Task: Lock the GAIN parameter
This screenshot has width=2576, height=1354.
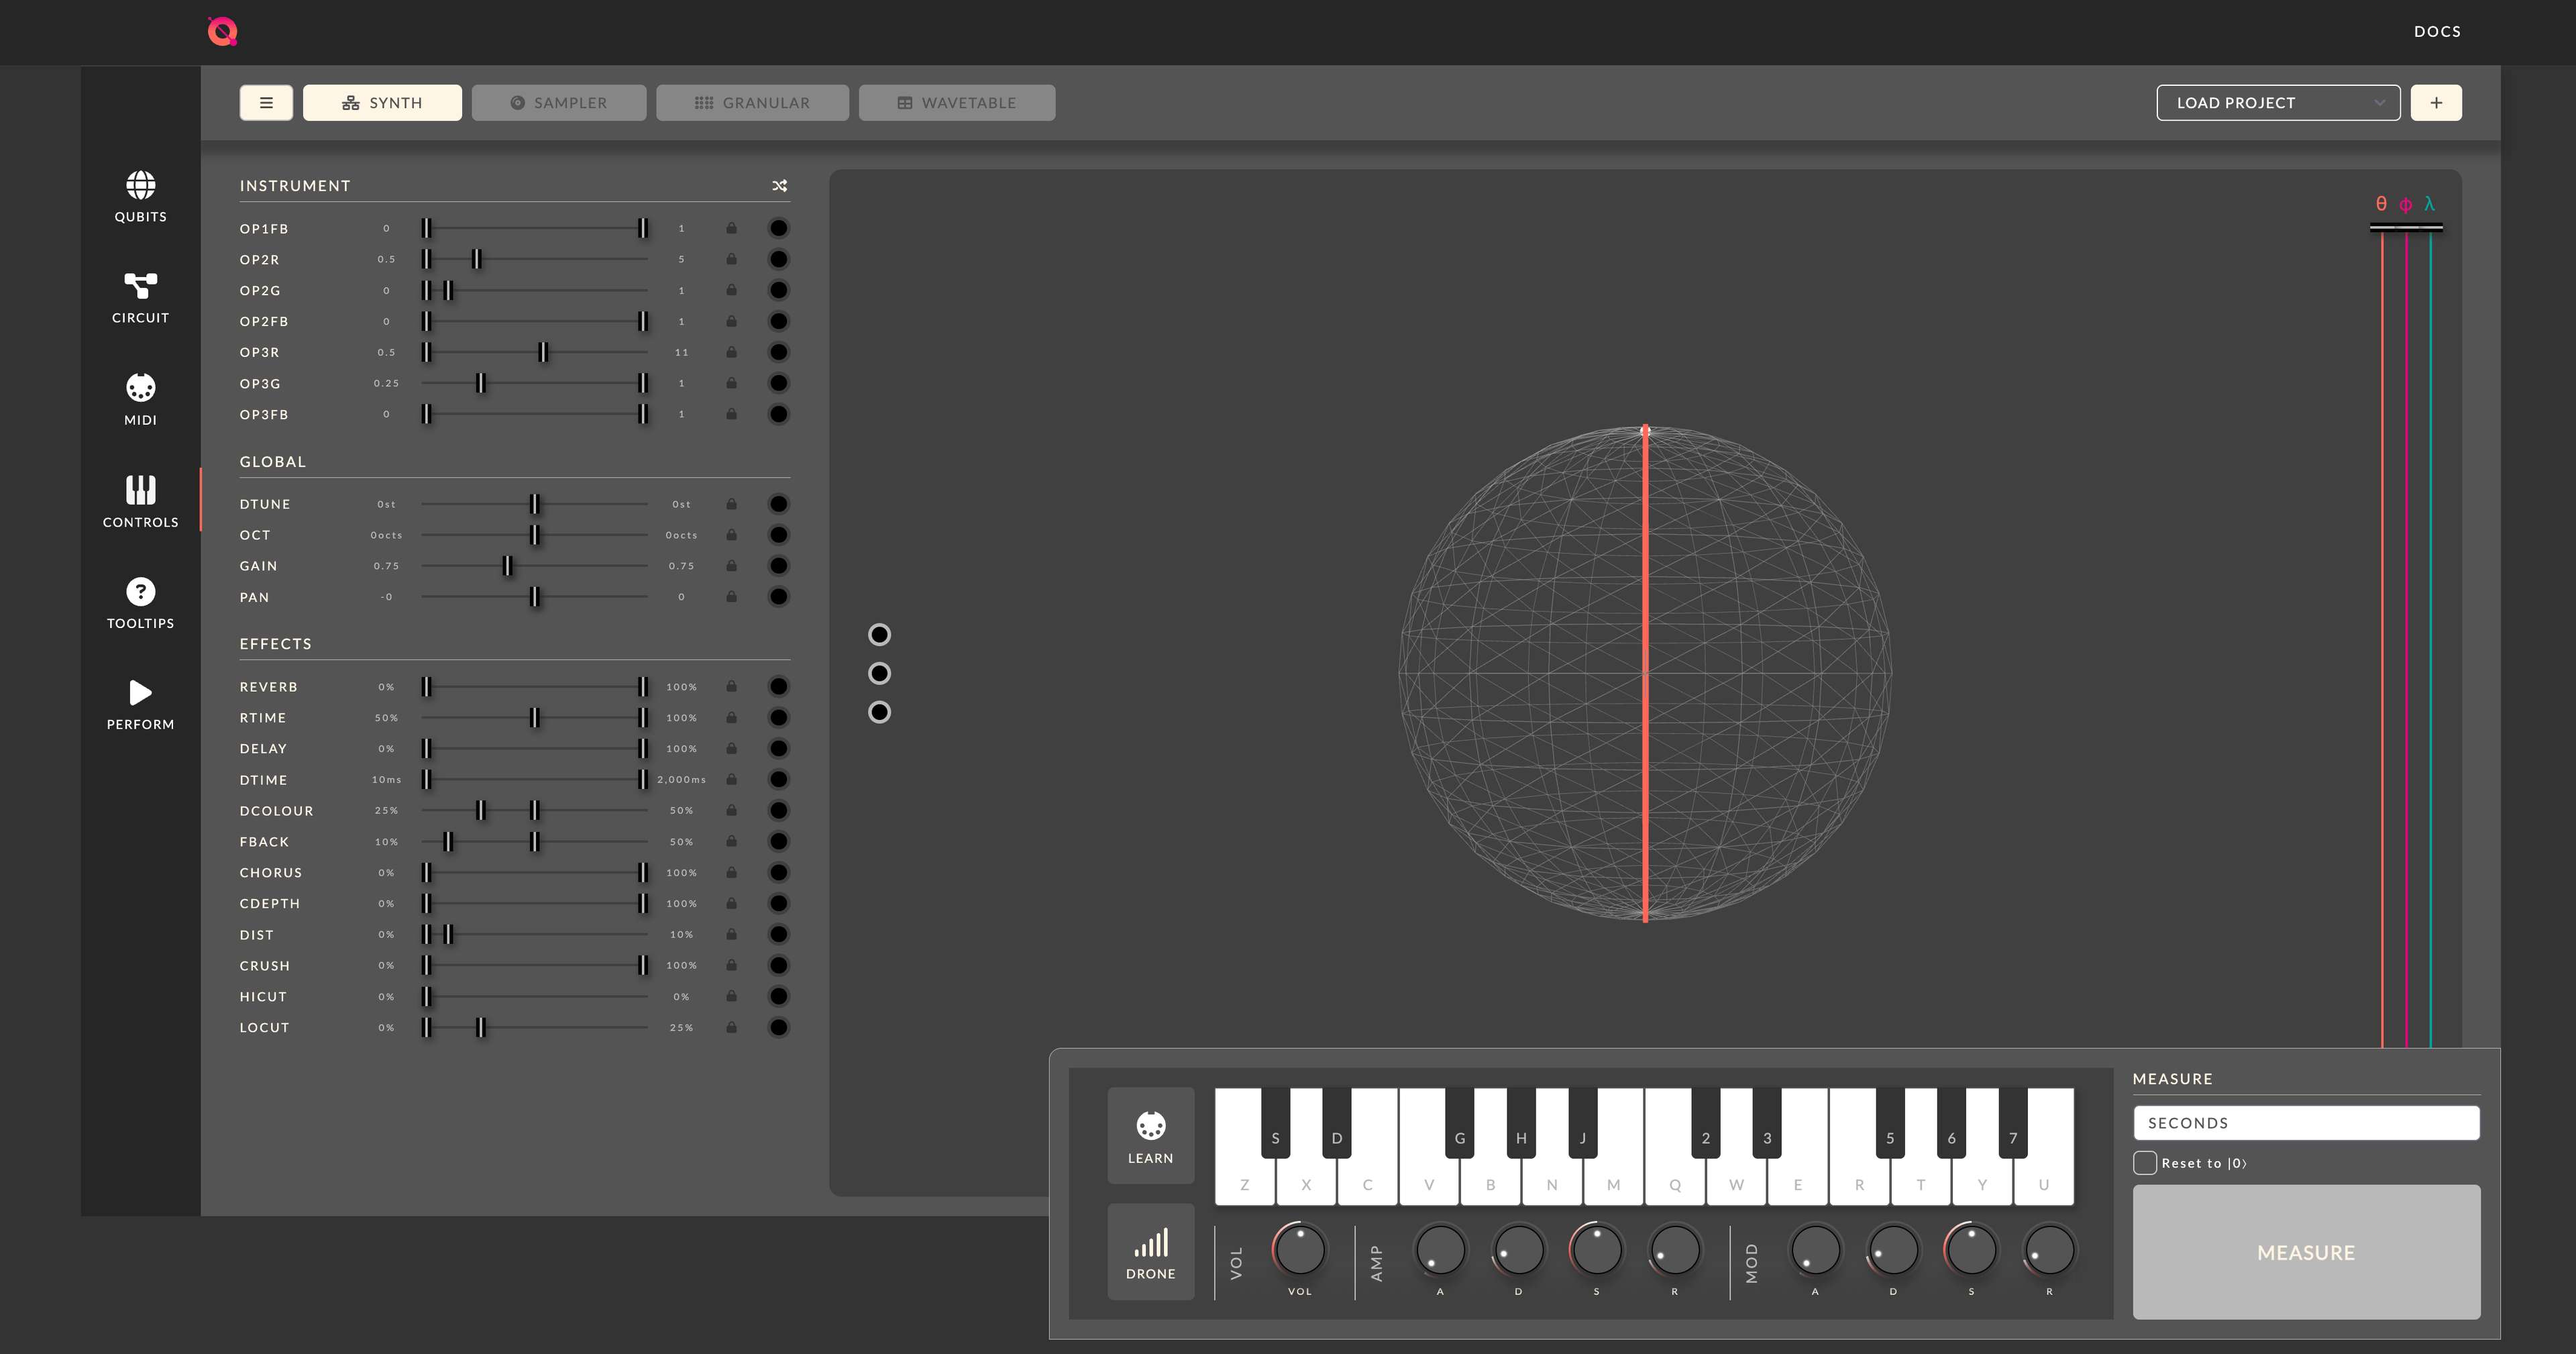Action: click(x=731, y=565)
